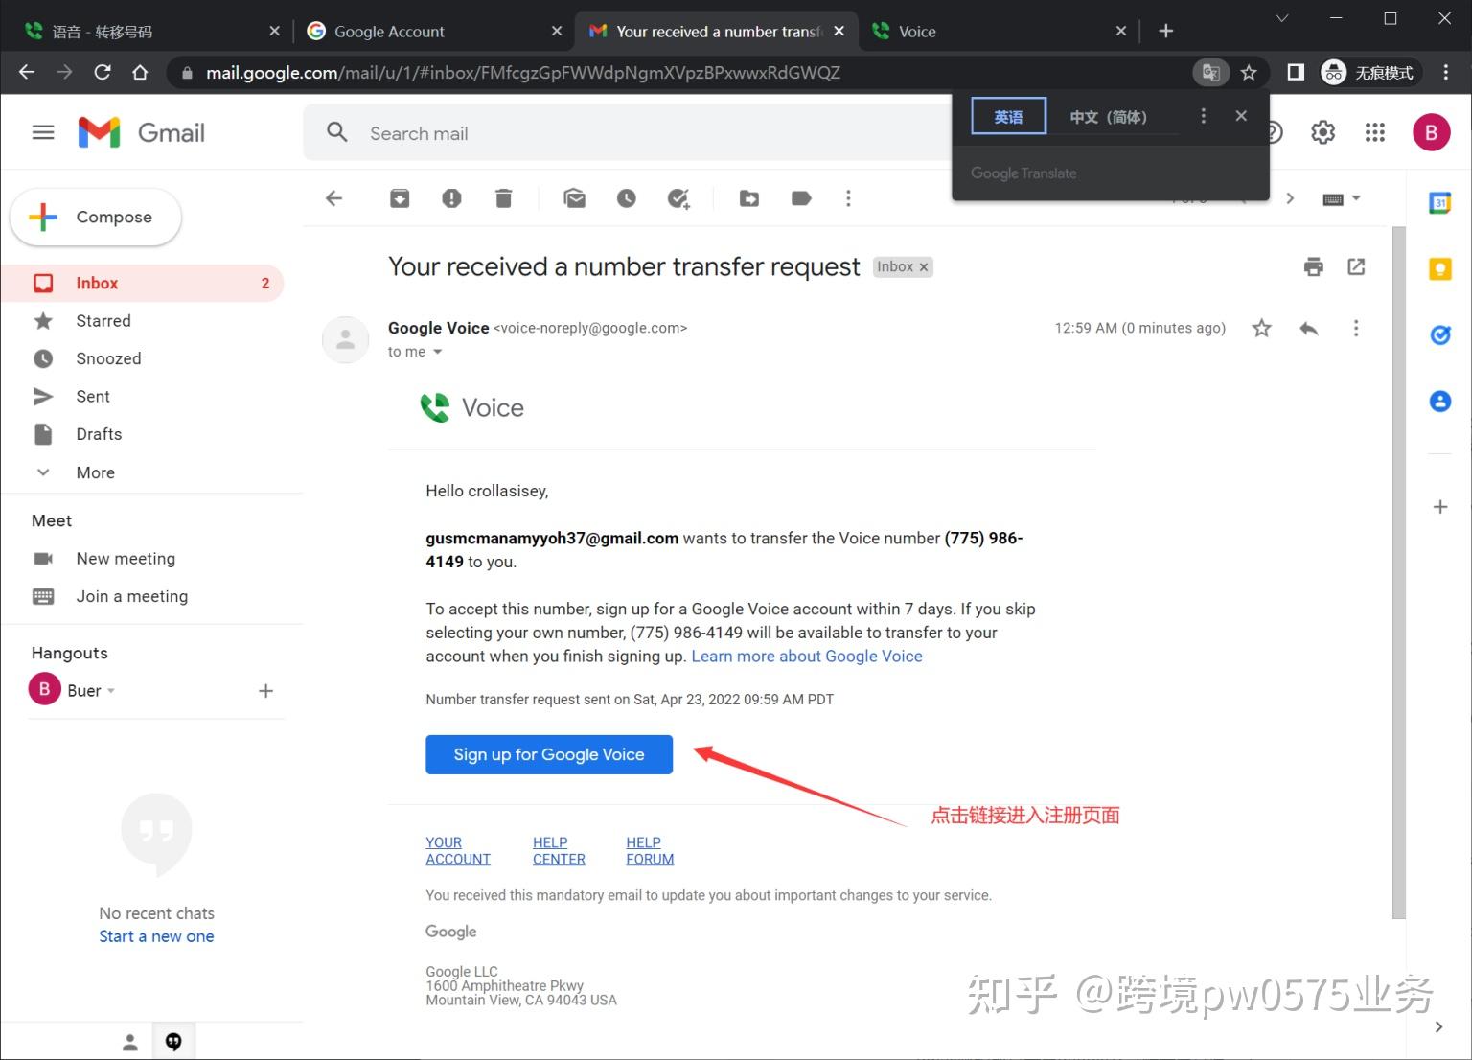
Task: Print the email
Action: coord(1313,266)
